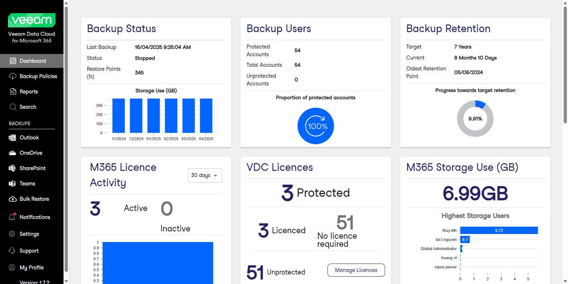Open the 30 days period dropdown
The image size is (568, 284).
(205, 175)
